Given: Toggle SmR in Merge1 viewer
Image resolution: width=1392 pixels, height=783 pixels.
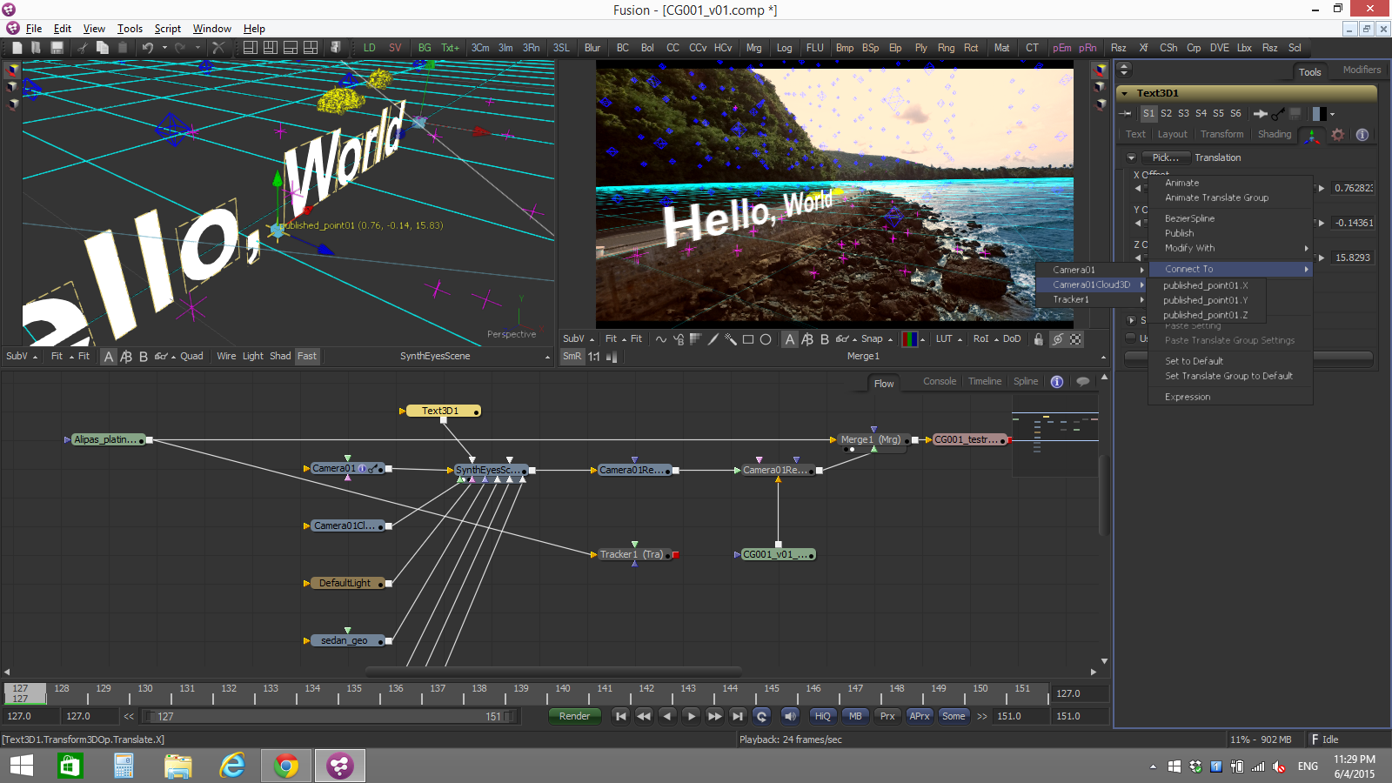Looking at the screenshot, I should click(x=572, y=356).
